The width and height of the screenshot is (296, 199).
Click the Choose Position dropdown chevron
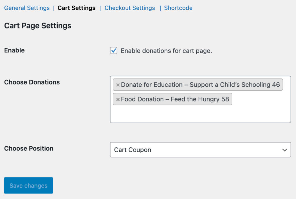coord(284,150)
